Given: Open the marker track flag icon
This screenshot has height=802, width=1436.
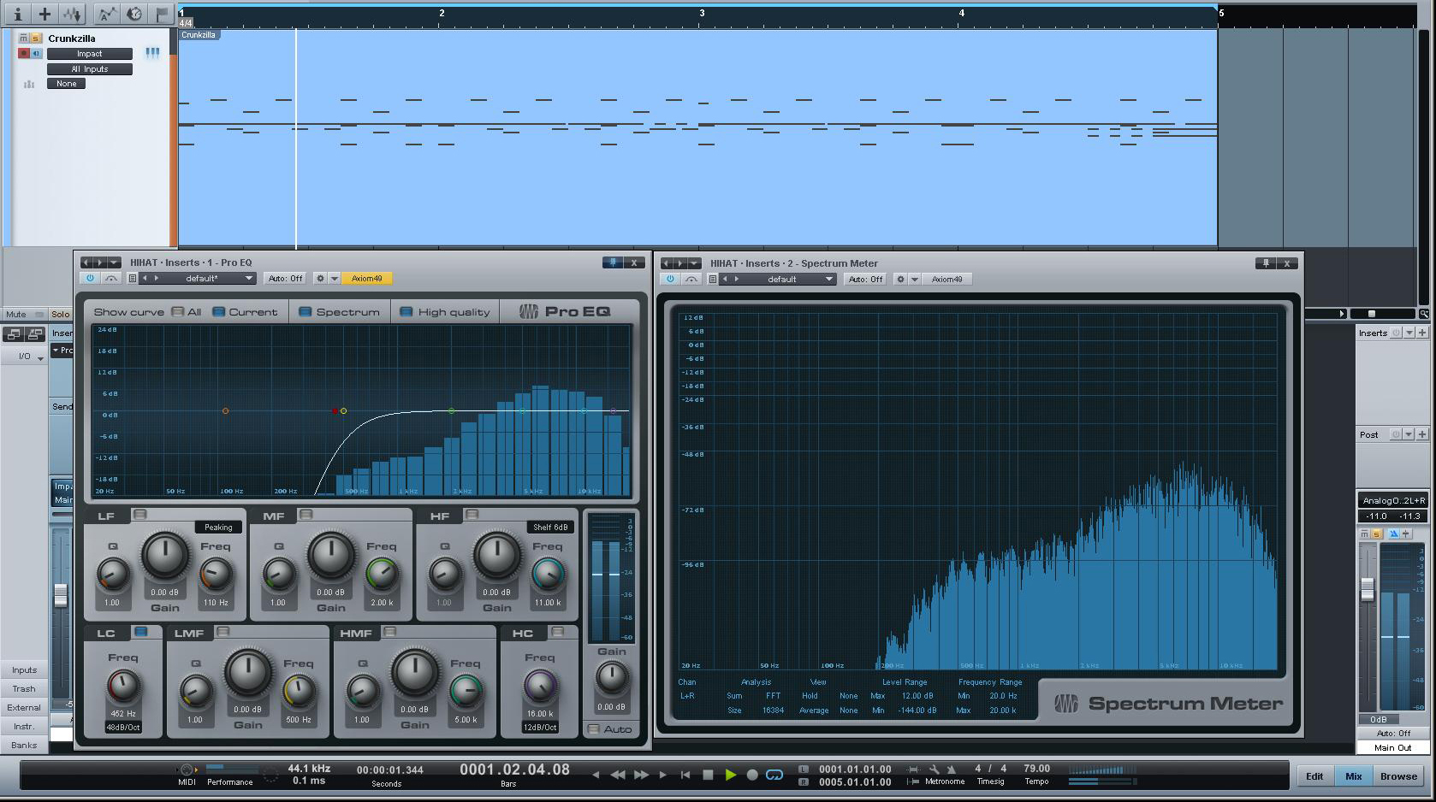Looking at the screenshot, I should point(161,13).
